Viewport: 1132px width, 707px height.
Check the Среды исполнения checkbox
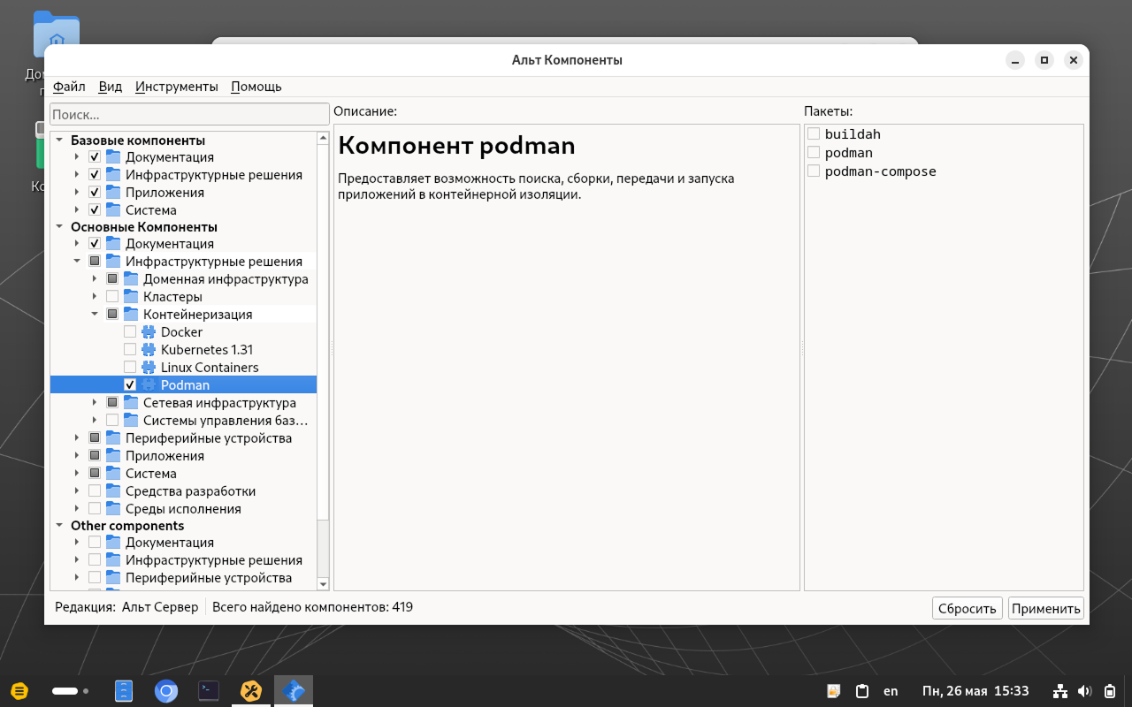(95, 508)
